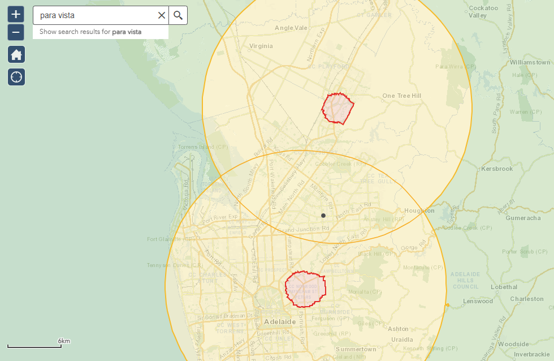Click the Kersbrook town label
Image resolution: width=554 pixels, height=361 pixels.
click(x=496, y=169)
